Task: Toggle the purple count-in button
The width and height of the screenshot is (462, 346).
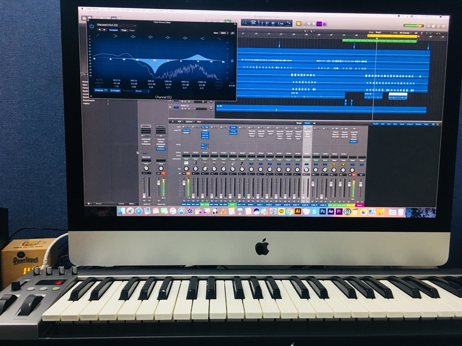Action: point(319,24)
